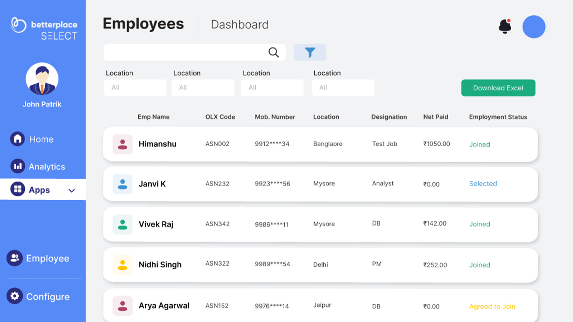Click the Configure gear icon

point(15,296)
